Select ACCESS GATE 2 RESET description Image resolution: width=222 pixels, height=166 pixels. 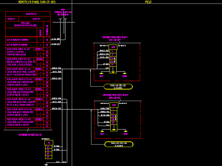(x=20, y=125)
